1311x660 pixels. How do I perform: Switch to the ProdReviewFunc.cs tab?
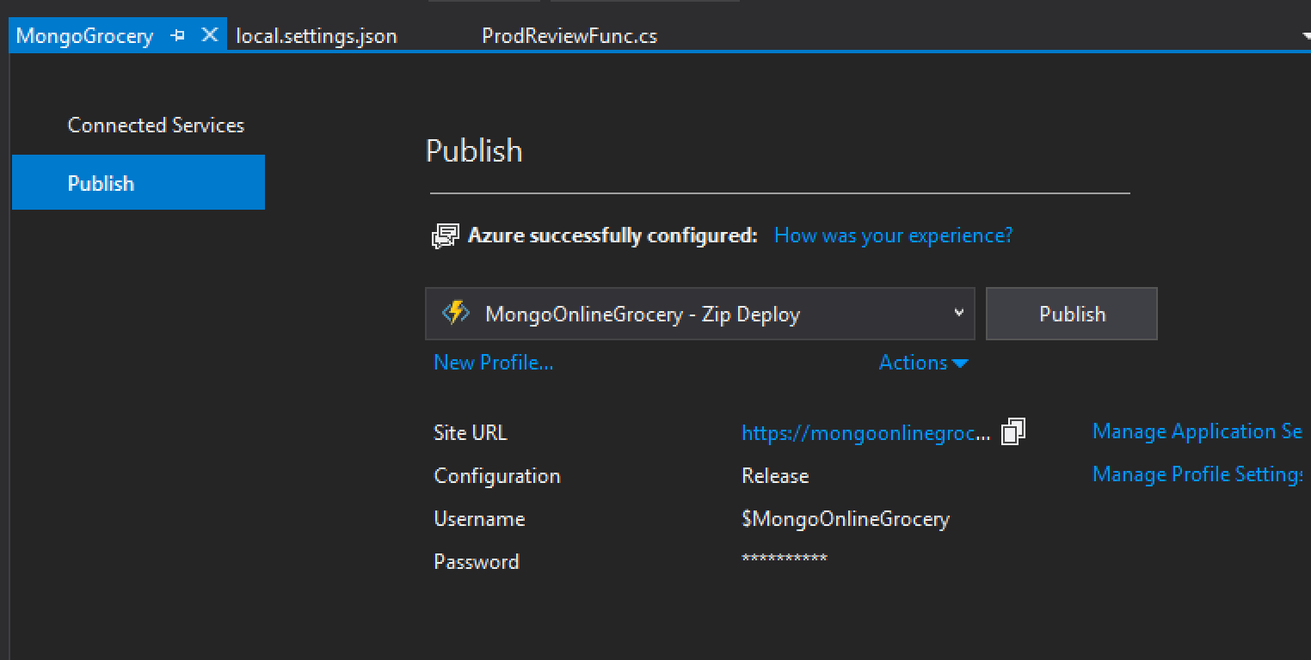coord(569,36)
